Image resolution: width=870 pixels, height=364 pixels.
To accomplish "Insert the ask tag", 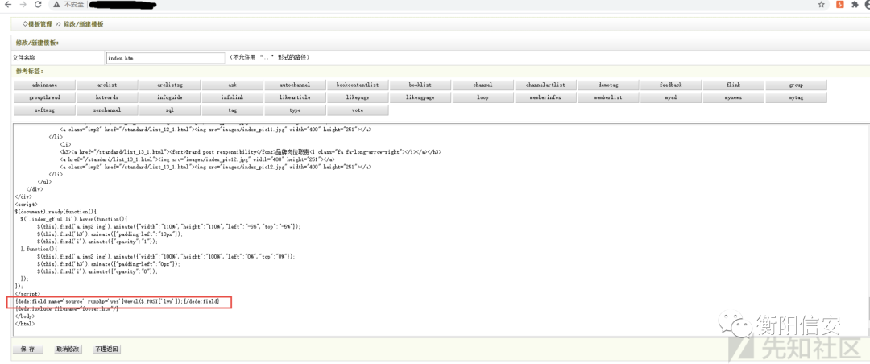I will (x=233, y=85).
